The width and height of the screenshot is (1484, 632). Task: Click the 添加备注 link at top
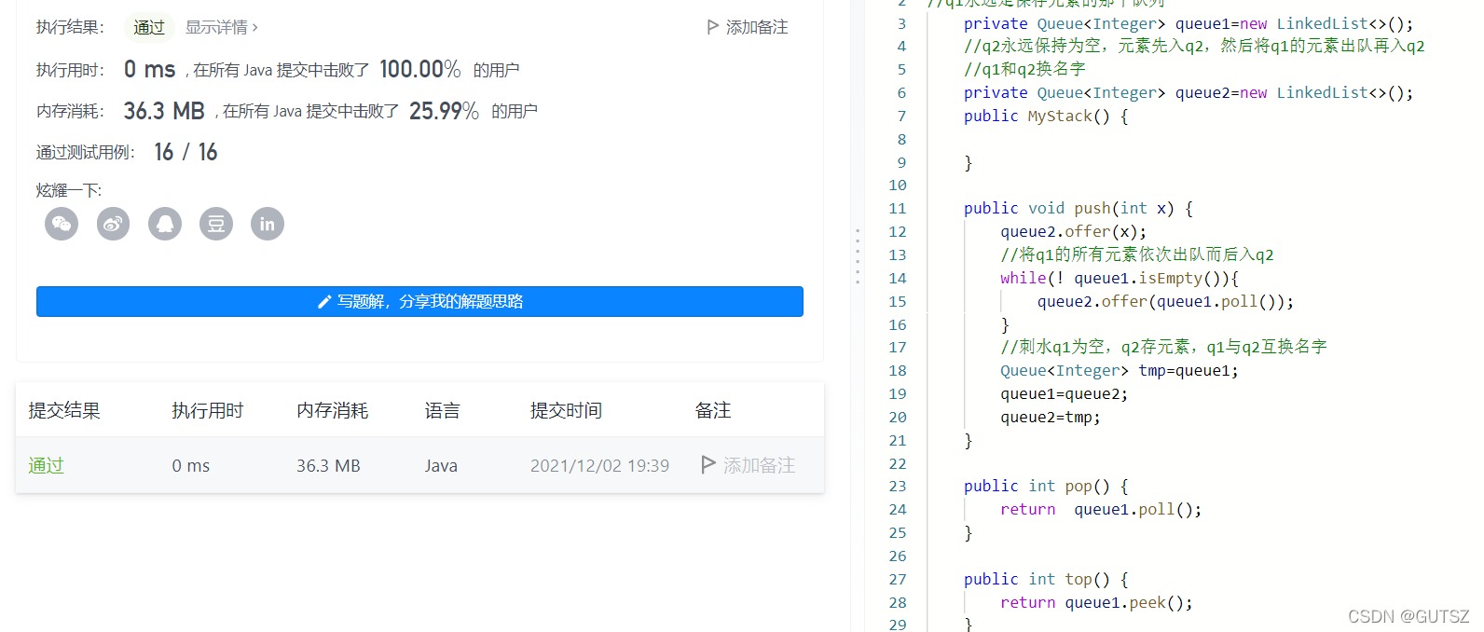pos(757,27)
